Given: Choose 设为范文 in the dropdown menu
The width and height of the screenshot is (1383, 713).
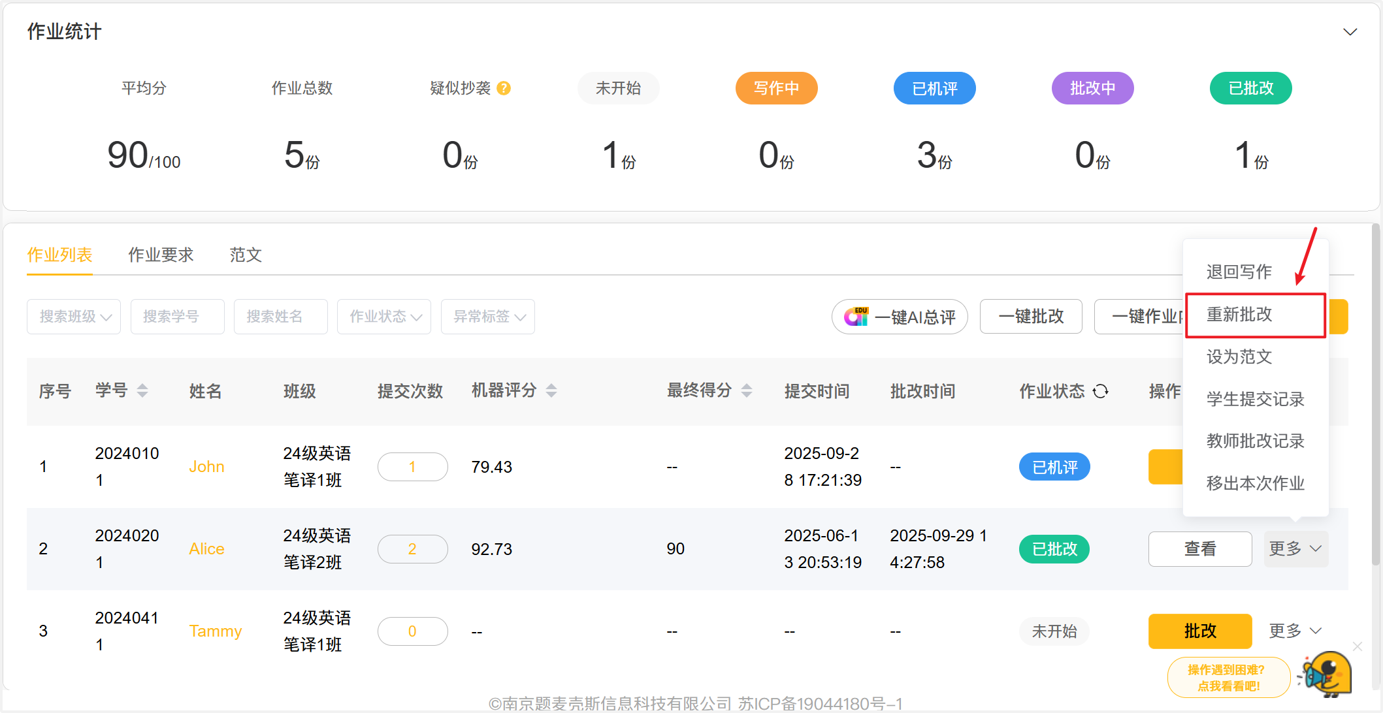Looking at the screenshot, I should pyautogui.click(x=1239, y=356).
